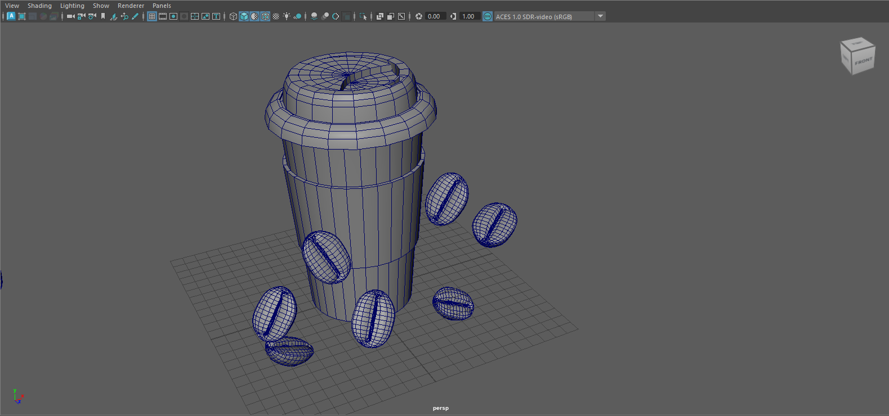Screen dimensions: 889x416
Task: Toggle the Safe Title display
Action: click(x=216, y=16)
